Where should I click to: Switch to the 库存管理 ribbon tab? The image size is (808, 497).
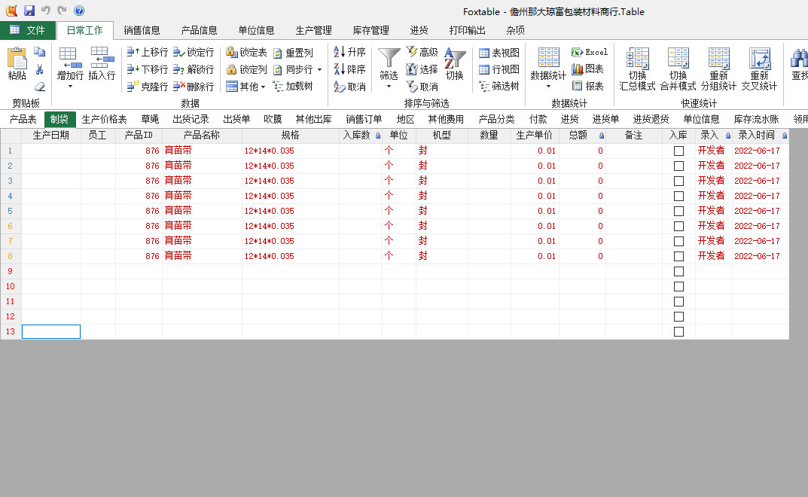tap(370, 31)
